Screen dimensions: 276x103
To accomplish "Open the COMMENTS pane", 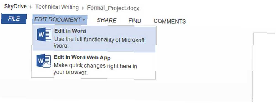I will [x=170, y=21].
